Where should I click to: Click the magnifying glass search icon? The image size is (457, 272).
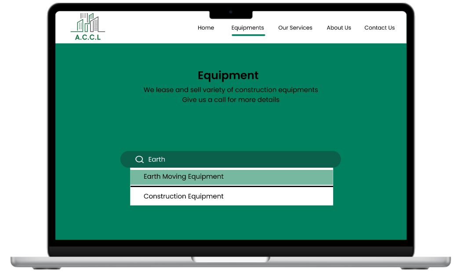(x=140, y=159)
